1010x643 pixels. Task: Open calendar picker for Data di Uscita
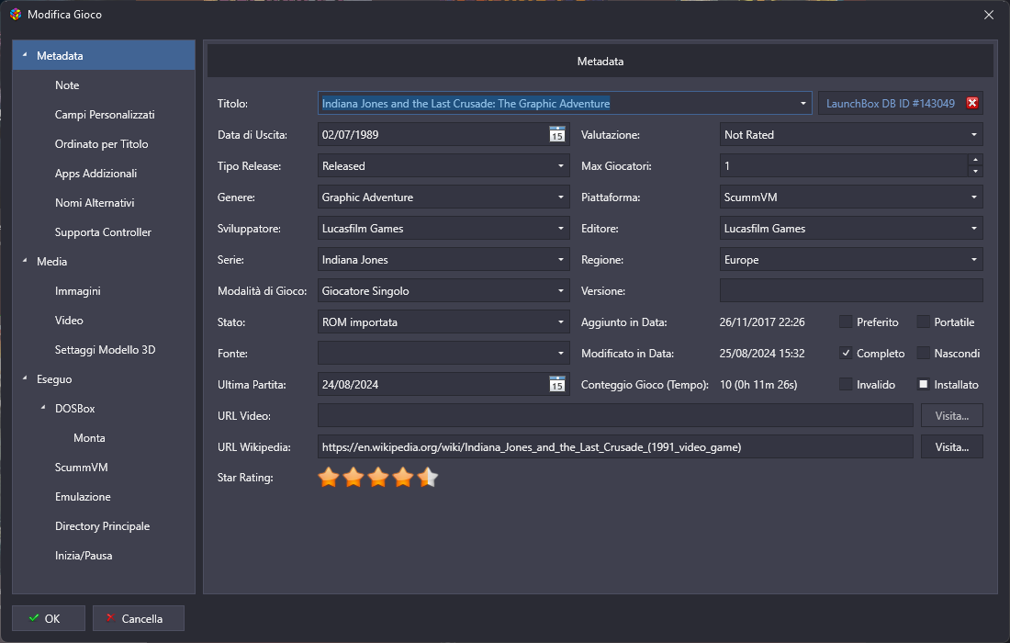pos(556,135)
